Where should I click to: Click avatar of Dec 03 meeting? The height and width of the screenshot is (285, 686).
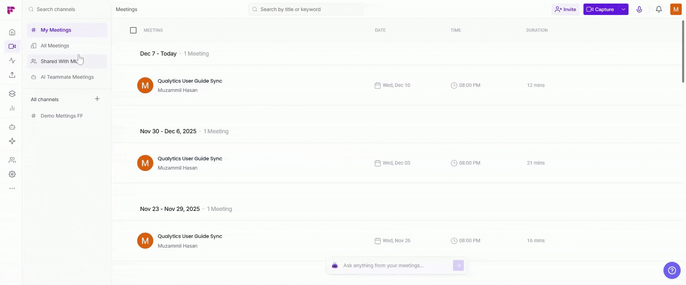click(x=145, y=163)
